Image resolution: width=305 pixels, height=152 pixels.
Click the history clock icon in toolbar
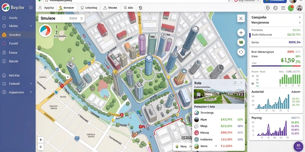(140, 8)
